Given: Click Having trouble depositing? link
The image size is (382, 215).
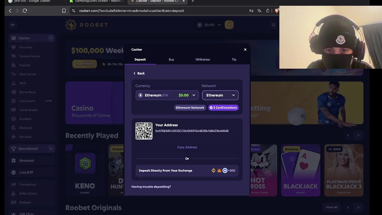Looking at the screenshot, I should 151,187.
